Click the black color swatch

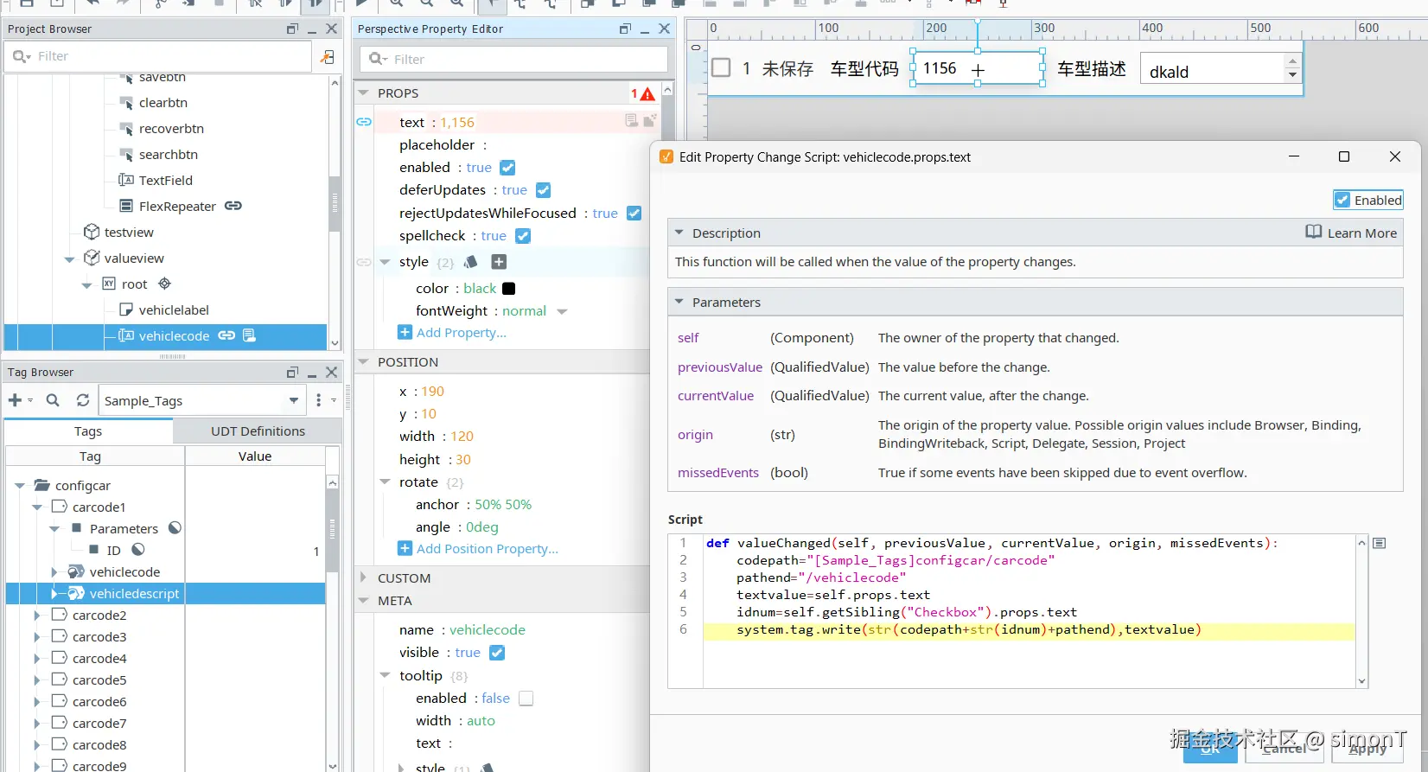click(508, 289)
